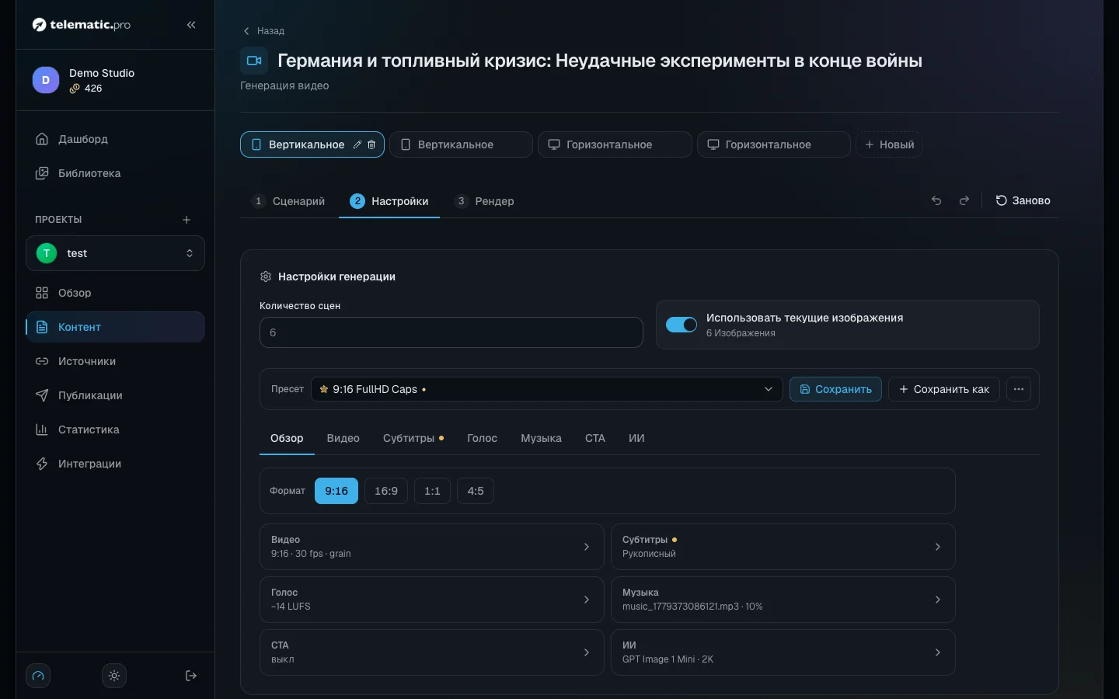
Task: Select the 9:16 format option
Action: (336, 491)
